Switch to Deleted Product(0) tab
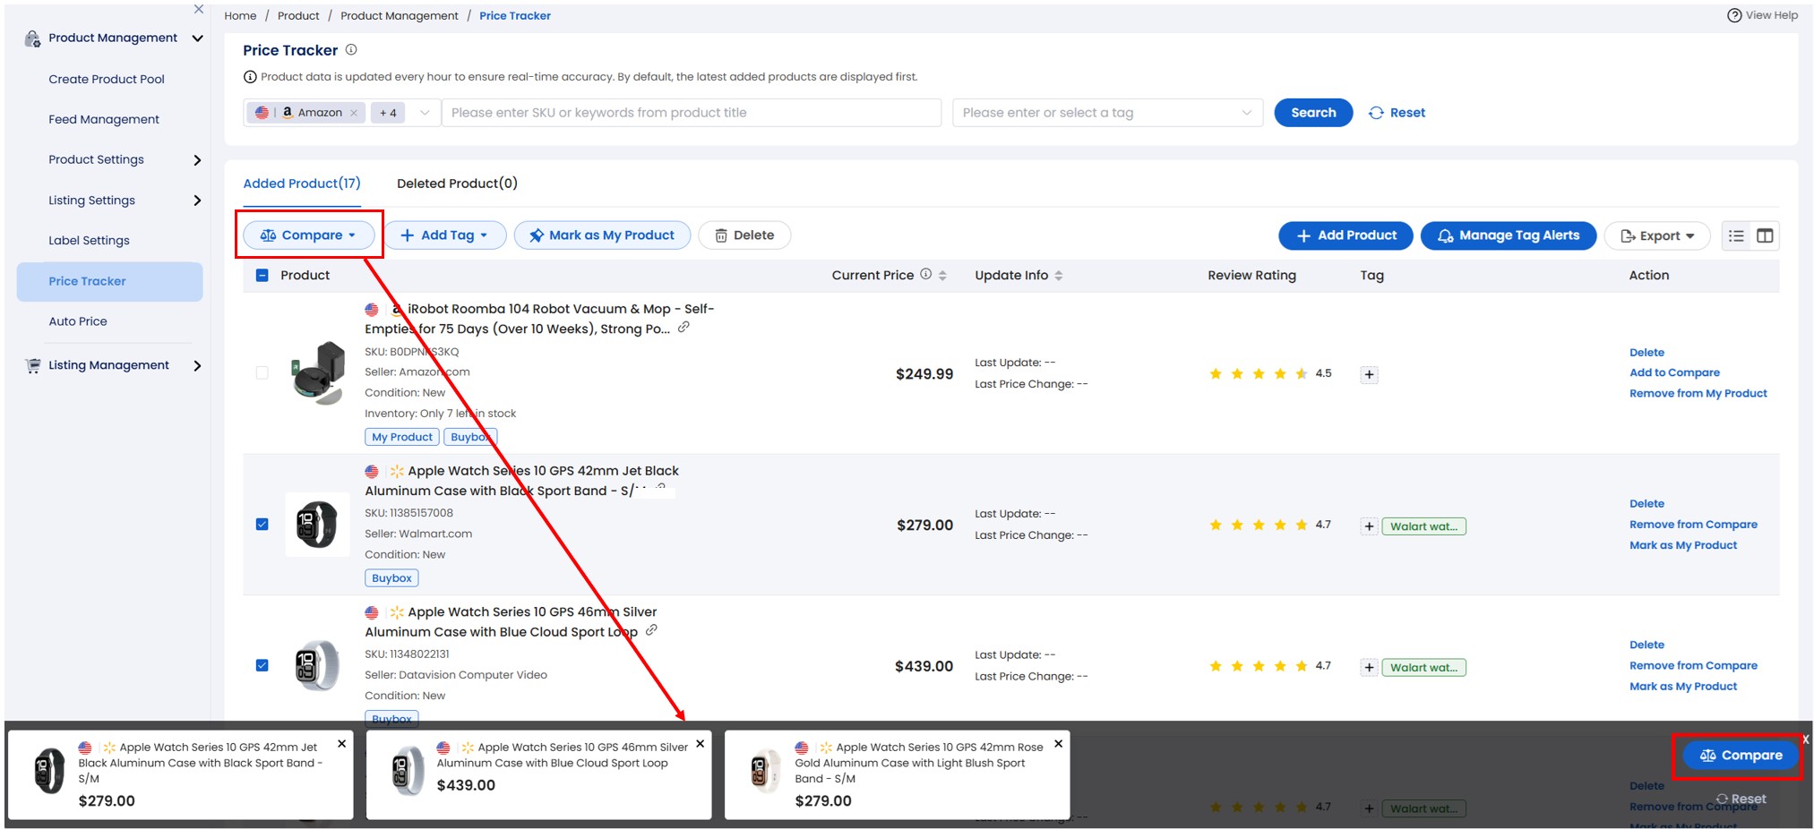Screen dimensions: 1814x829 pyautogui.click(x=457, y=184)
